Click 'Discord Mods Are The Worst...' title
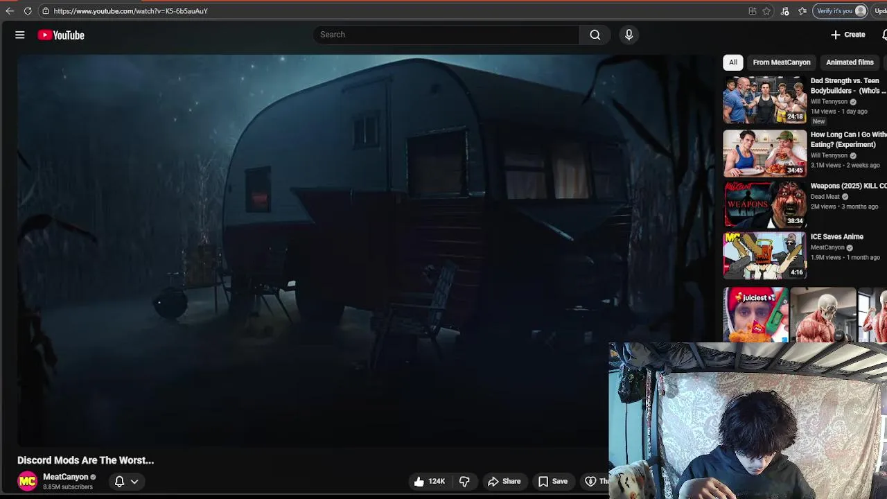887x499 pixels. click(86, 460)
